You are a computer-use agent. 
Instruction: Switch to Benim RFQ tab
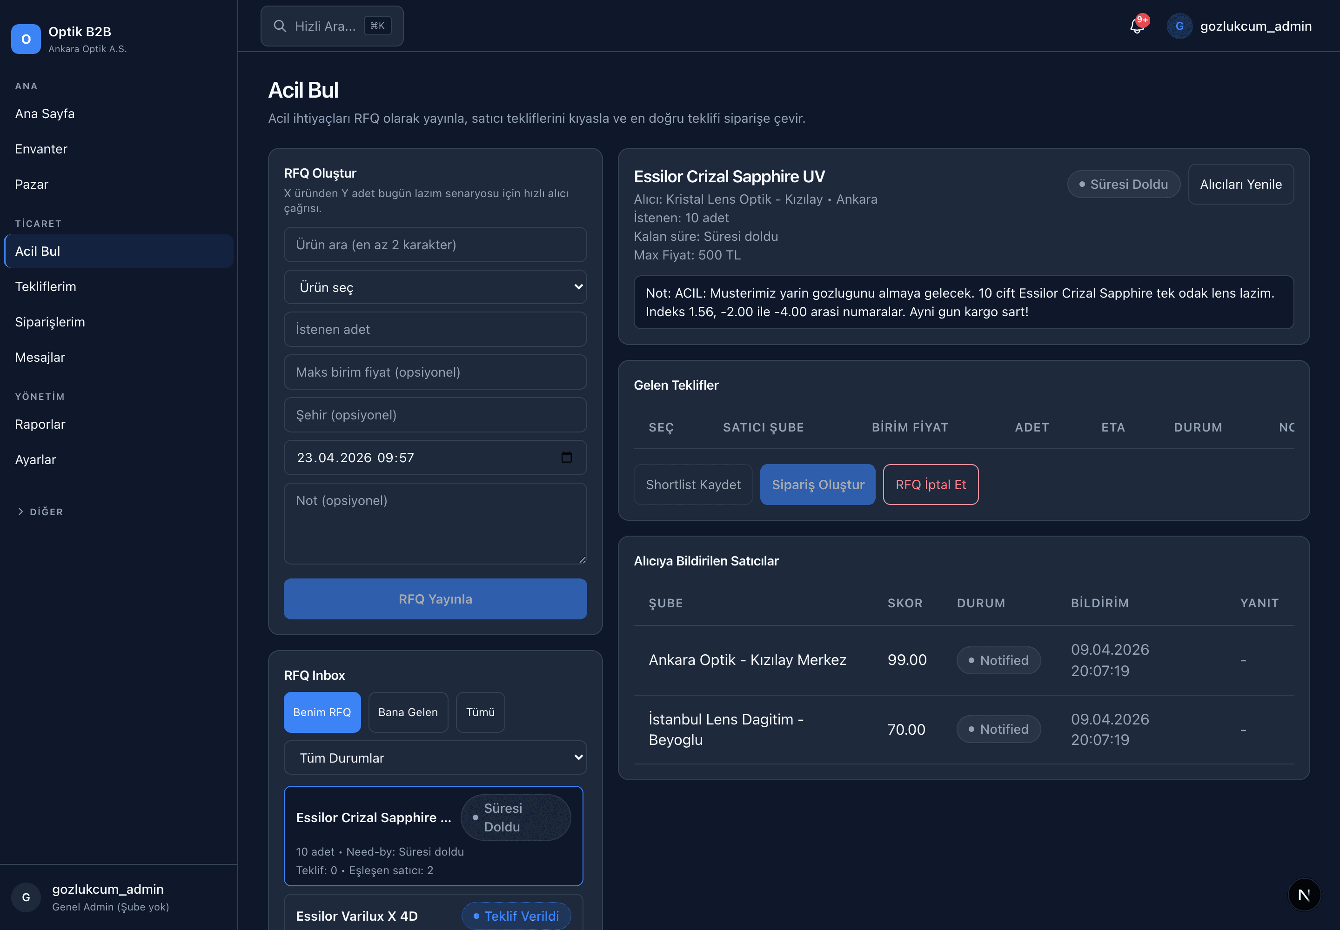coord(322,712)
